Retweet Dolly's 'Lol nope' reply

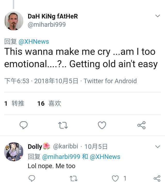point(74,178)
